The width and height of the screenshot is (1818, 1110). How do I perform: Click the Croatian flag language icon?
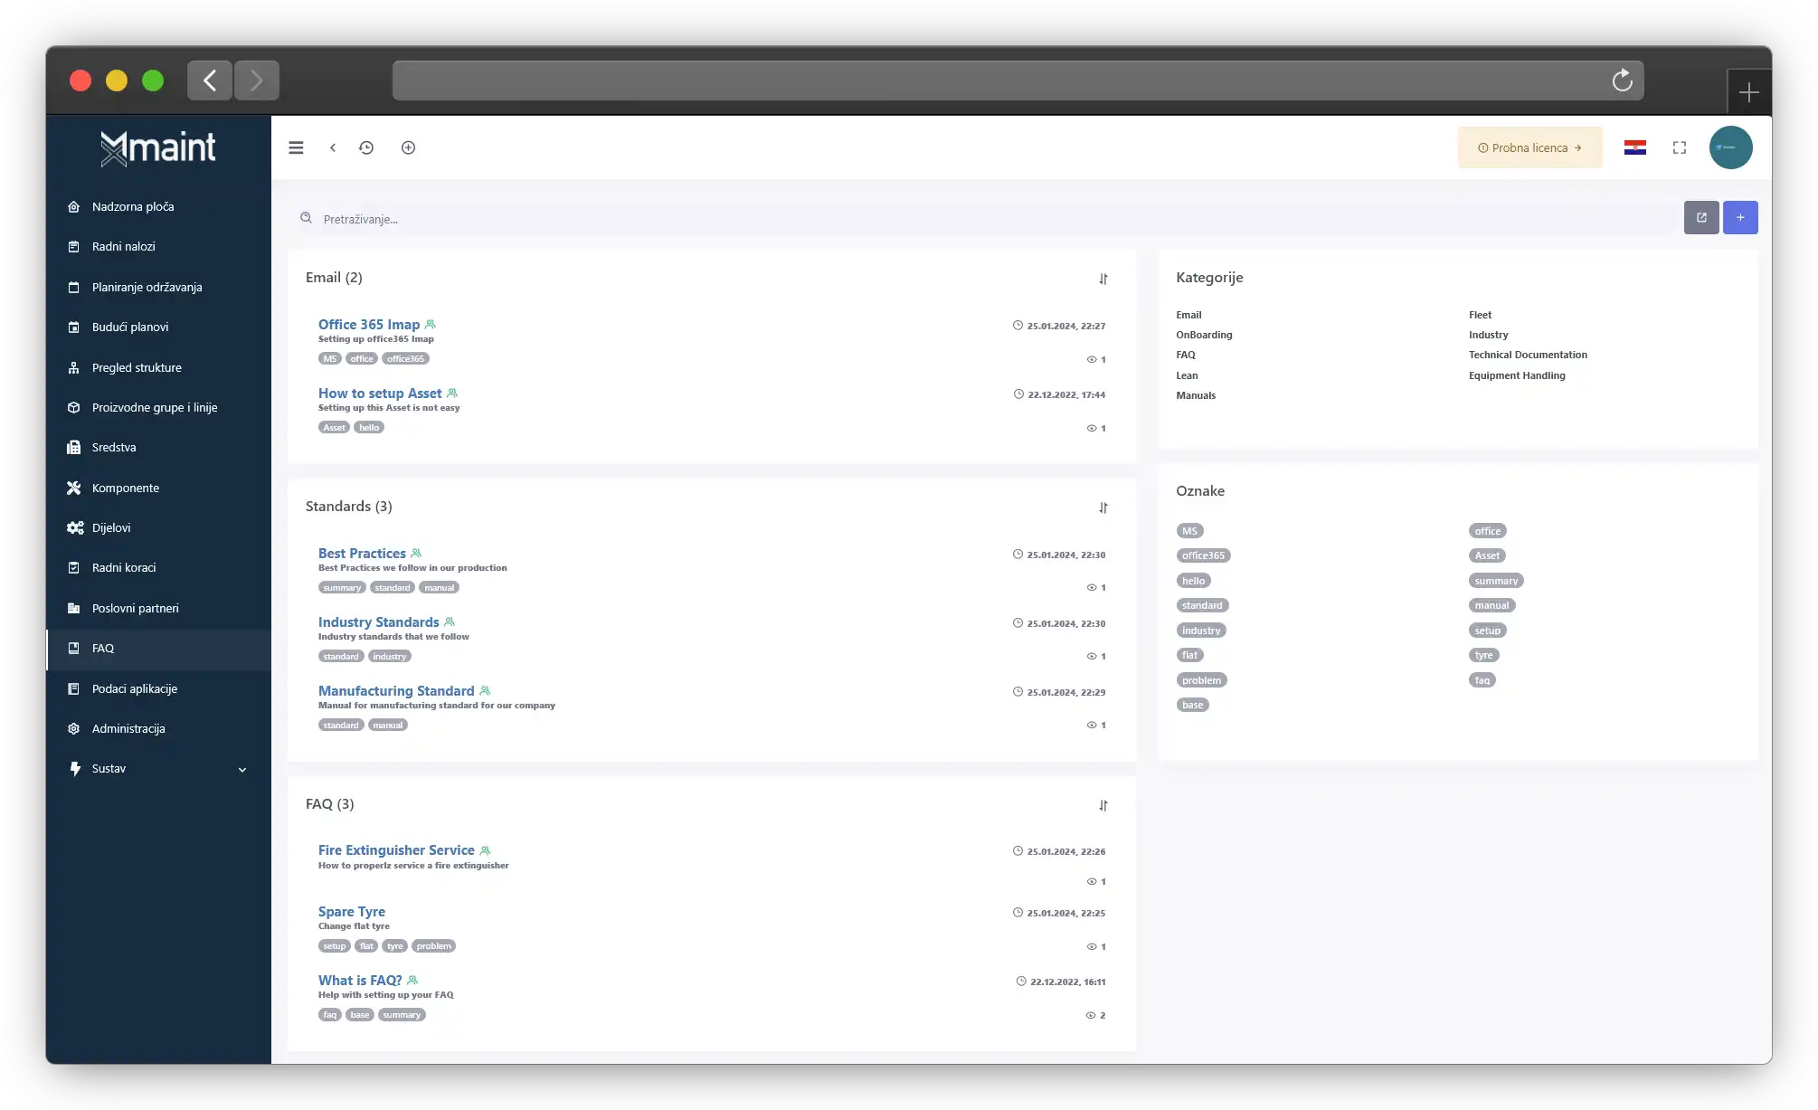coord(1634,147)
